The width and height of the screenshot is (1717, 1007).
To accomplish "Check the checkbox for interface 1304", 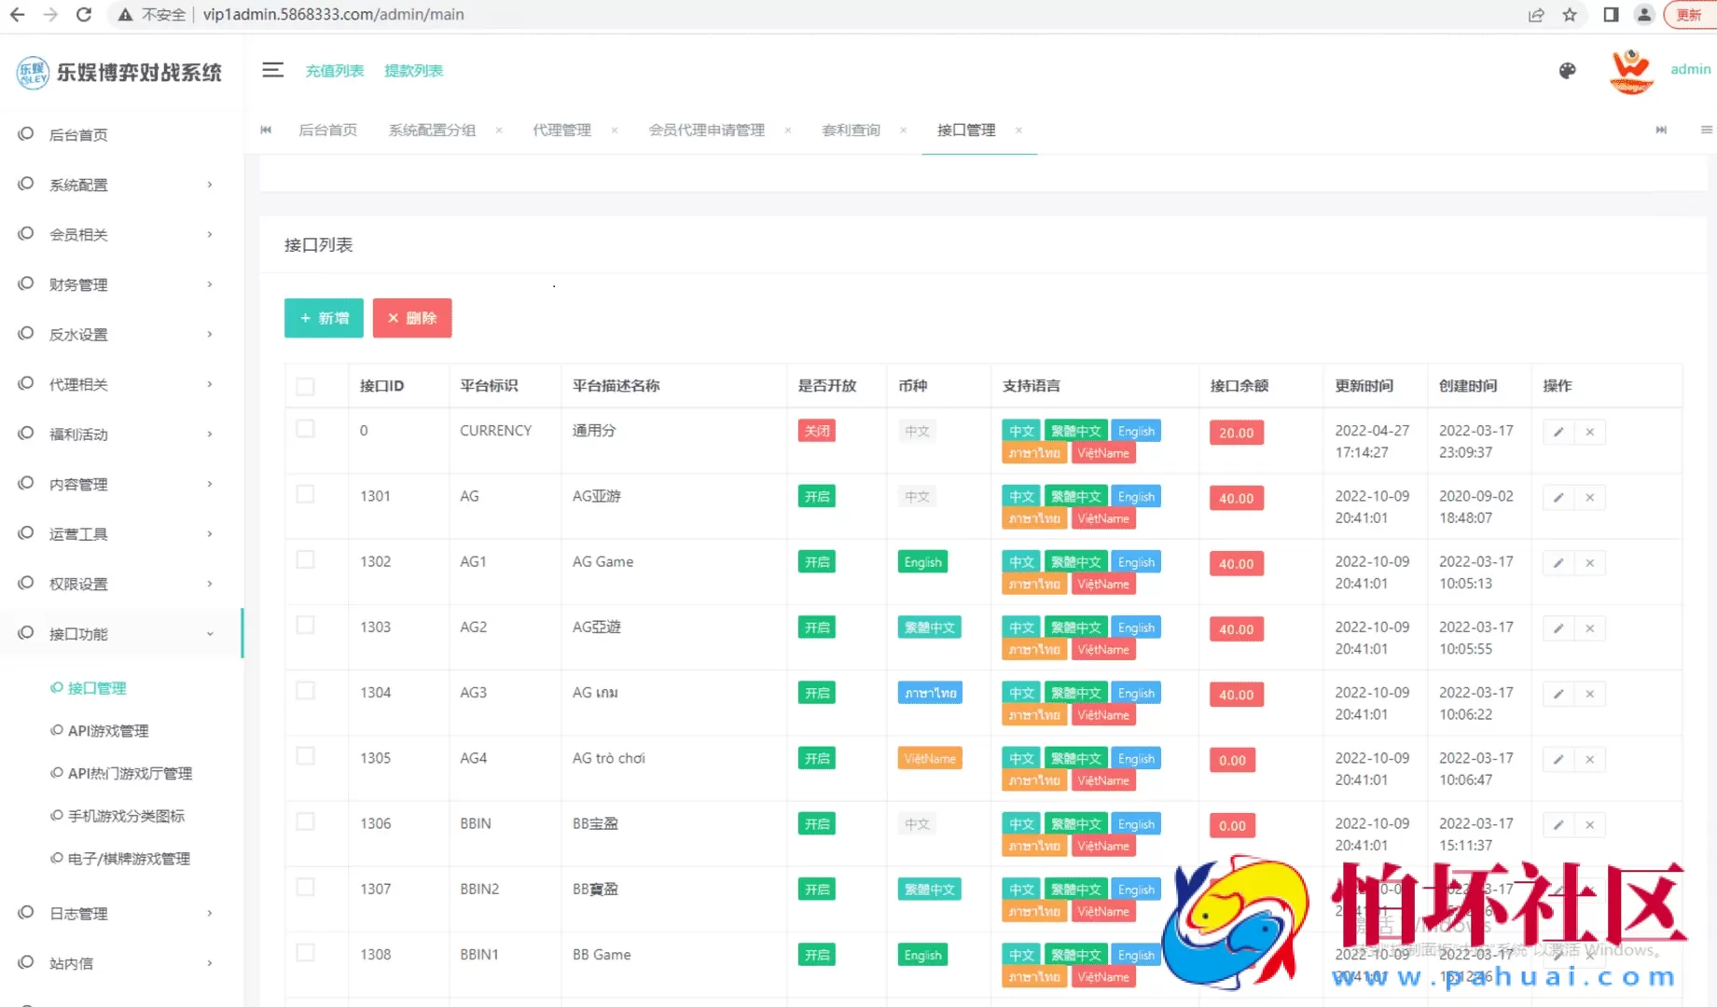I will [305, 690].
